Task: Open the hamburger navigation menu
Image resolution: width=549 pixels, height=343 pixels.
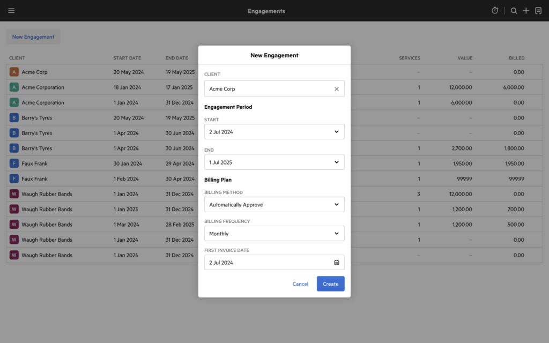Action: point(11,11)
